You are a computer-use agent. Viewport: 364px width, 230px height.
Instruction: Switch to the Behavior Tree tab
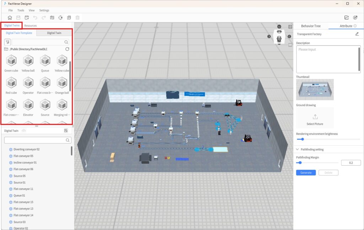click(311, 26)
